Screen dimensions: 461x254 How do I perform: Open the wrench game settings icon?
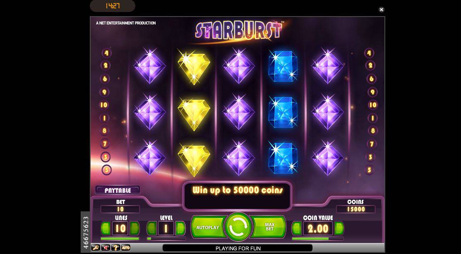pos(96,248)
